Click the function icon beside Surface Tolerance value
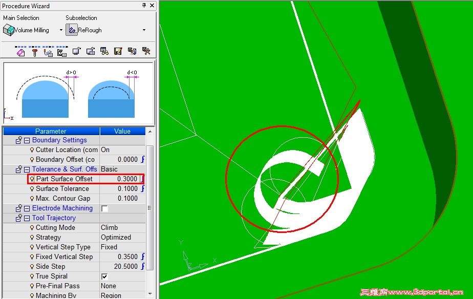The image size is (473, 299). click(143, 188)
